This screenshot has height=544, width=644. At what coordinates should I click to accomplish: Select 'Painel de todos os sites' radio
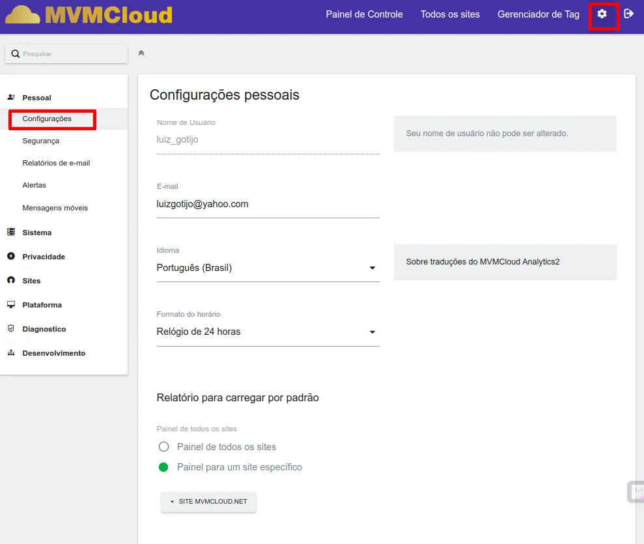(x=164, y=447)
